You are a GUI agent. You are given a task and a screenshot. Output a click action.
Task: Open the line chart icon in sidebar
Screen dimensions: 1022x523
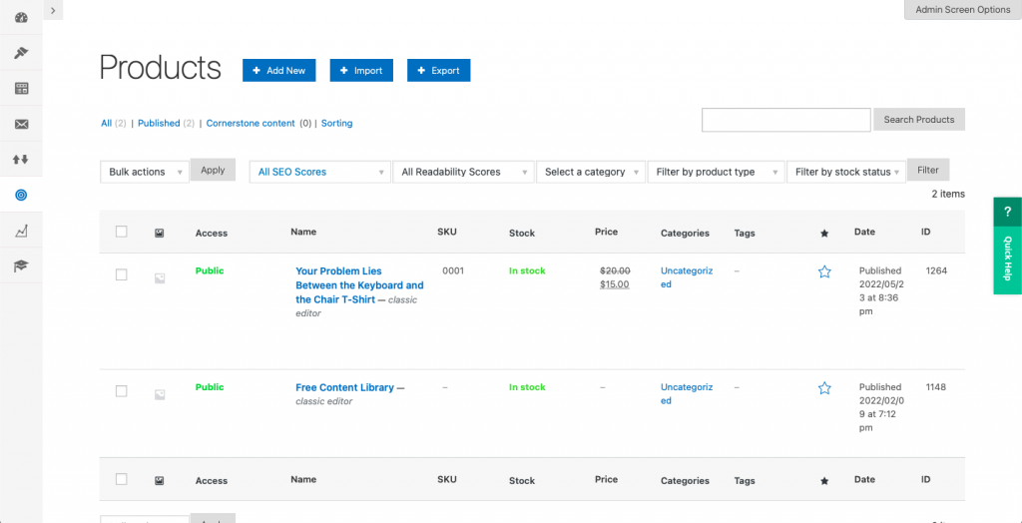[21, 231]
